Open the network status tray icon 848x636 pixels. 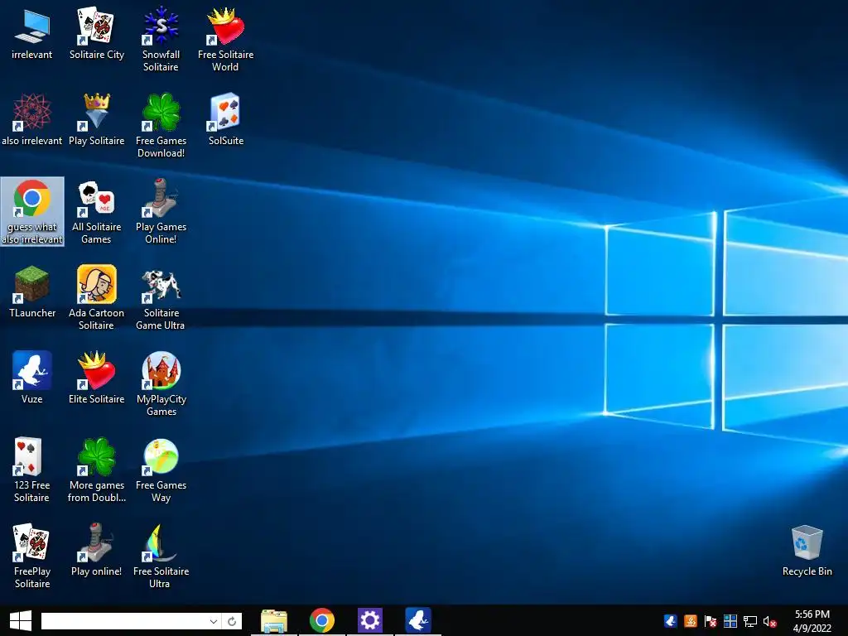[x=750, y=621]
